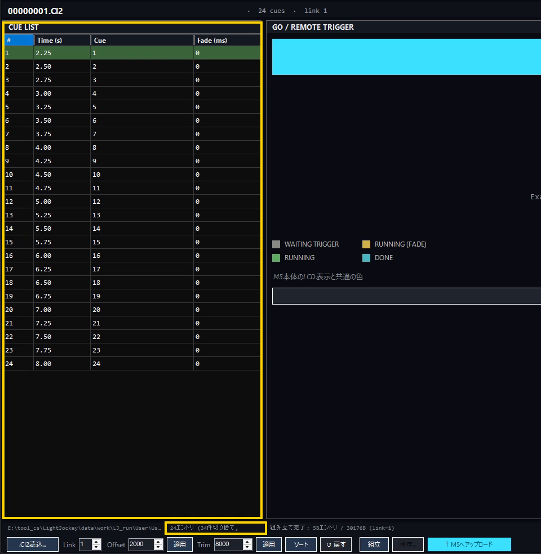Sort by the # column header
The width and height of the screenshot is (541, 554).
click(x=19, y=41)
